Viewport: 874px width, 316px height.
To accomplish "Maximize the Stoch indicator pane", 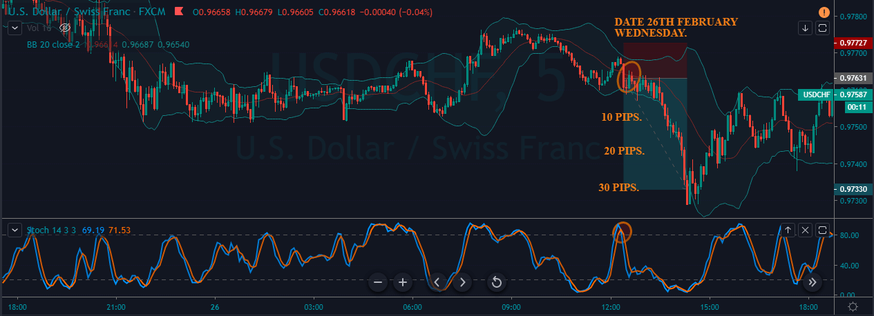I will tap(822, 230).
